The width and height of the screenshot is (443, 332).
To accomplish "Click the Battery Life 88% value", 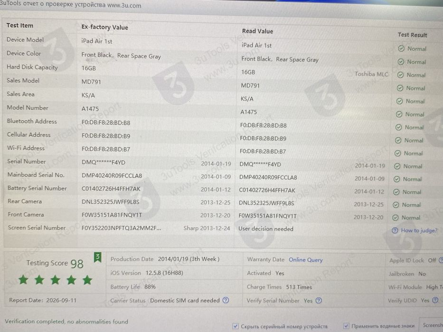I will coord(150,287).
